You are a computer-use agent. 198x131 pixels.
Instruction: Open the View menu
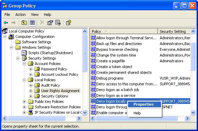click(x=35, y=15)
